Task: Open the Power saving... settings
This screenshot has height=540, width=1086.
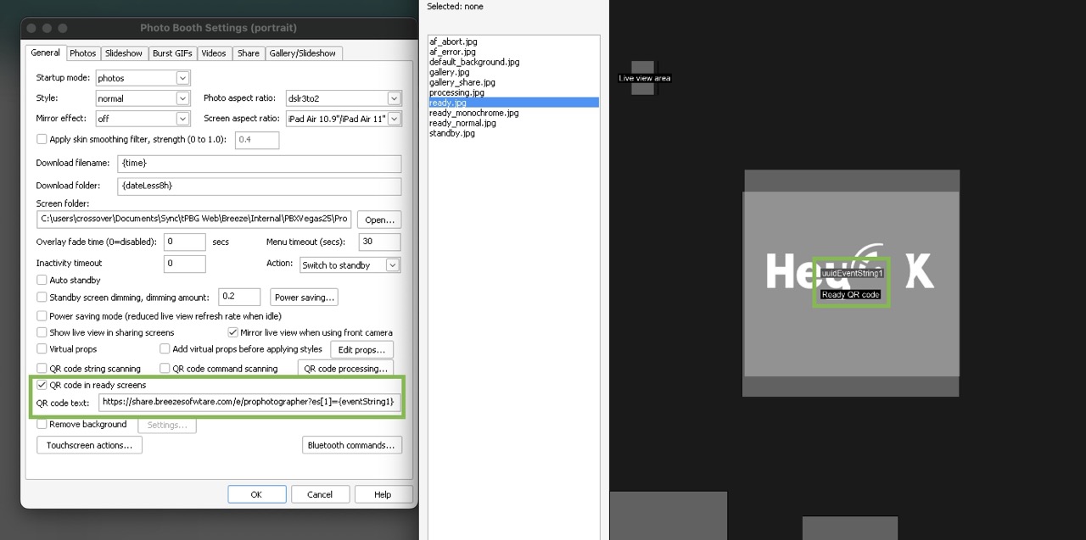Action: pos(304,298)
